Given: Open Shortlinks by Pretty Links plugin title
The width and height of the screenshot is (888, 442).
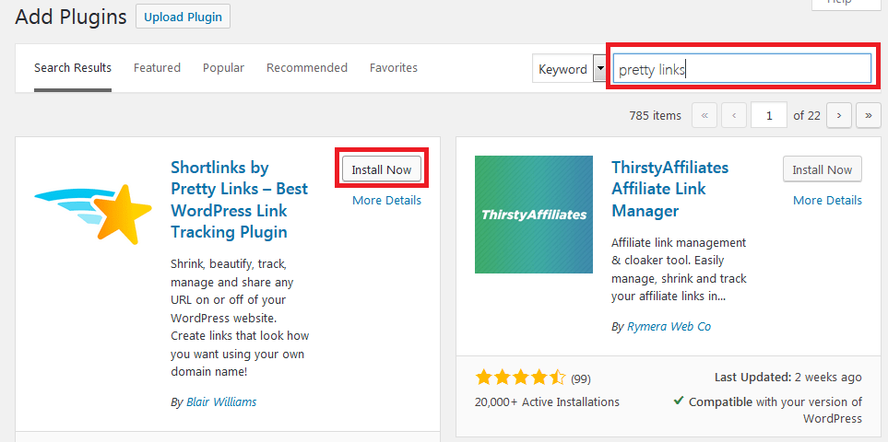Looking at the screenshot, I should tap(239, 200).
